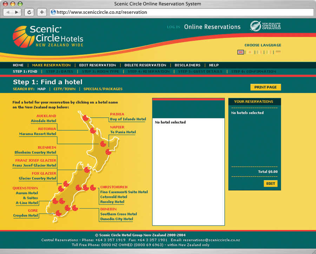This screenshot has height=254, width=316.
Task: Click the YOUR RESERVATIONS panel header
Action: click(255, 102)
